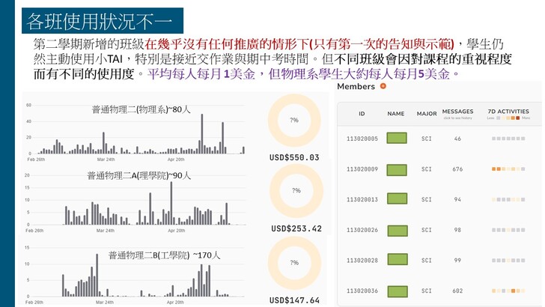Click Apr 20th label under 物理系 chart
This screenshot has width=545, height=307.
[176, 159]
